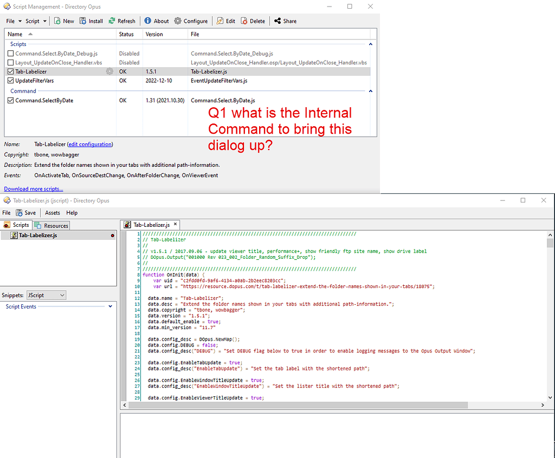Open About info icon
Viewport: 555px width, 458px height.
[x=147, y=21]
